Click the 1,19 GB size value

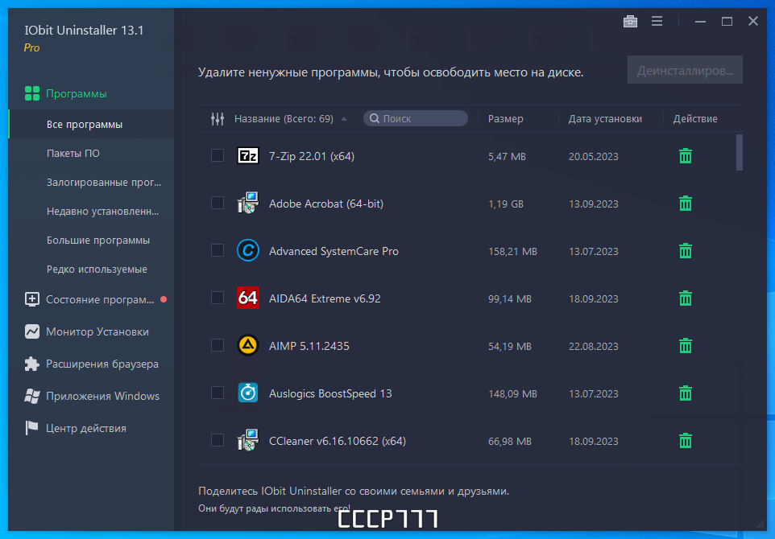(506, 204)
